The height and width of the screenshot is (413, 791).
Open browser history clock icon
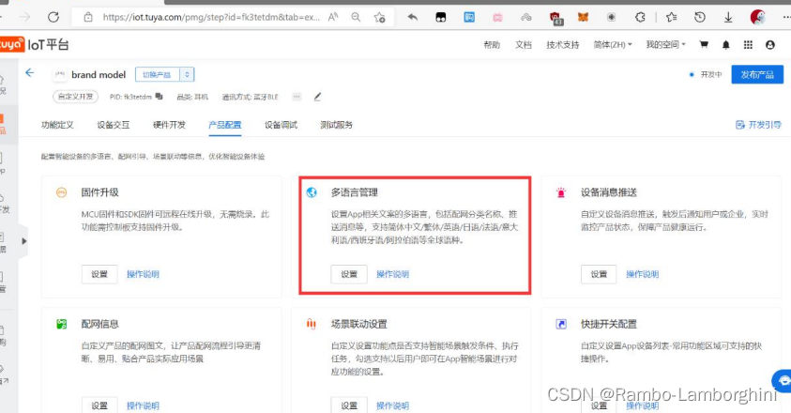[x=700, y=17]
